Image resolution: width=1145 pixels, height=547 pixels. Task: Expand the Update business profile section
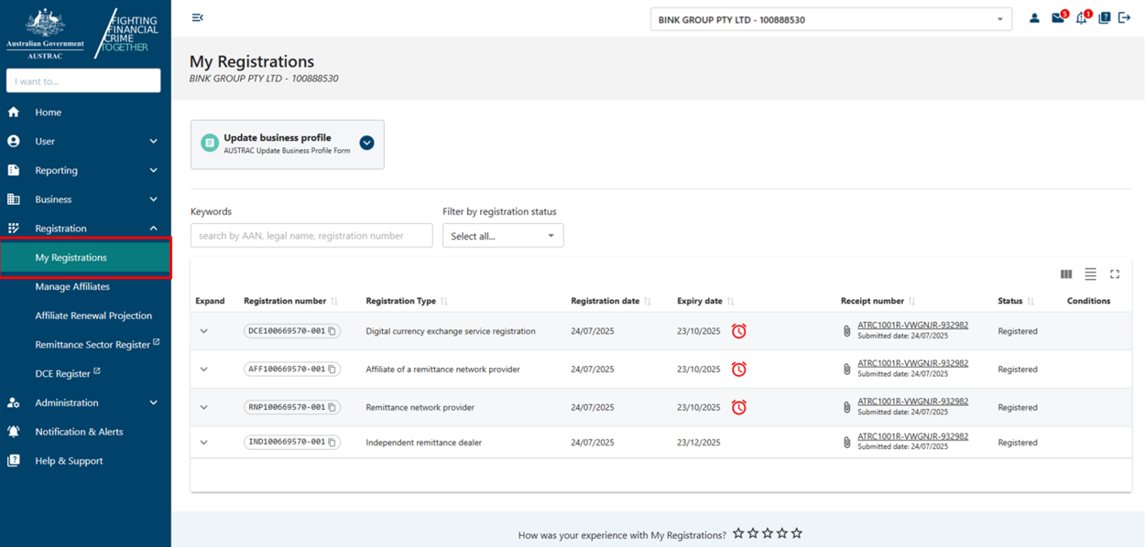366,143
